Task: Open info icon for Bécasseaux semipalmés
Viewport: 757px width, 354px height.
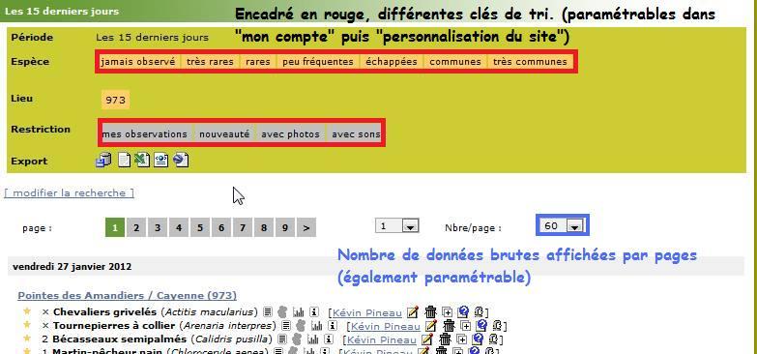Action: pyautogui.click(x=329, y=339)
